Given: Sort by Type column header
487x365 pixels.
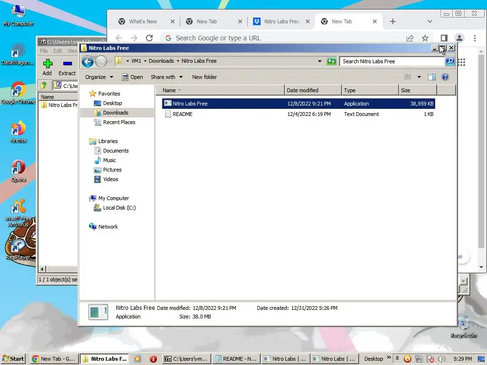Looking at the screenshot, I should [x=370, y=90].
